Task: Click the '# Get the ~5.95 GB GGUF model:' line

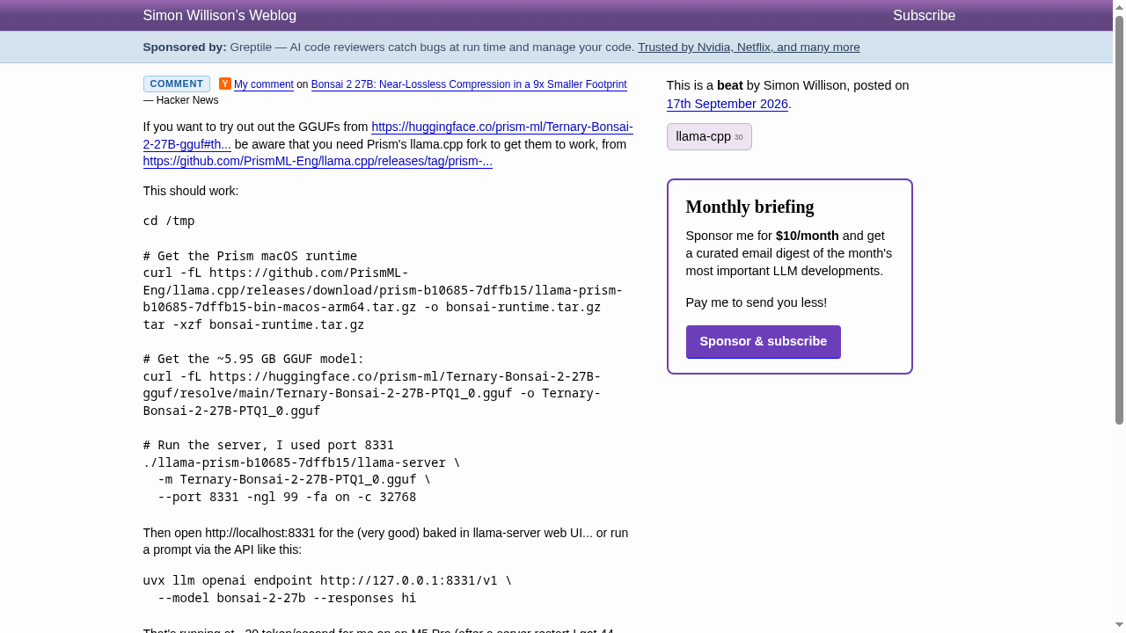Action: click(x=253, y=359)
